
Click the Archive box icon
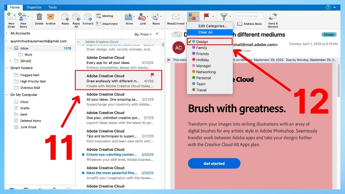(51, 17)
